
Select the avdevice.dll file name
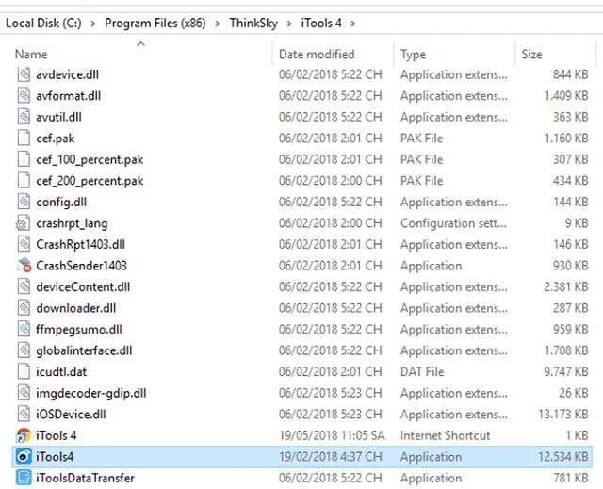(67, 74)
